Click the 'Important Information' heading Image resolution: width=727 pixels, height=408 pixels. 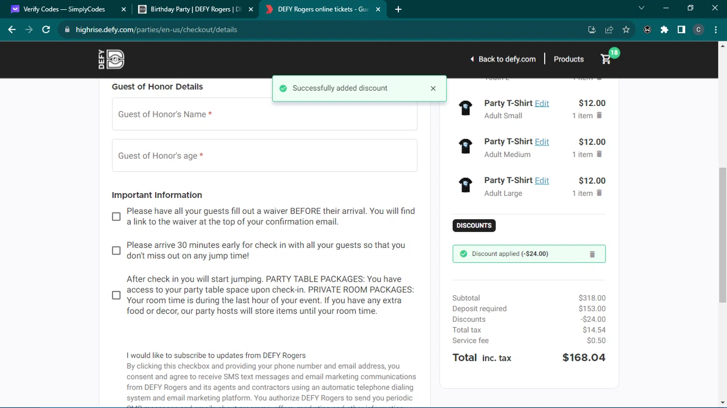(x=157, y=195)
